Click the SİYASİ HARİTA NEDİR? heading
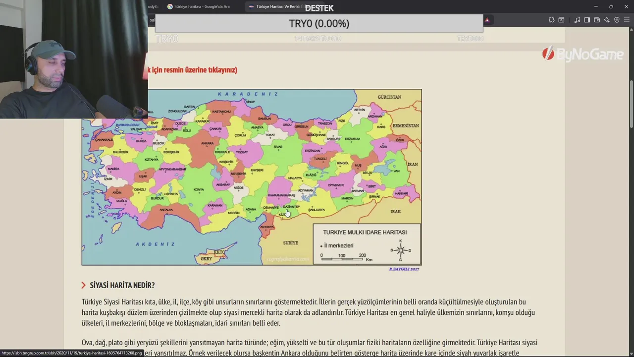 [122, 285]
